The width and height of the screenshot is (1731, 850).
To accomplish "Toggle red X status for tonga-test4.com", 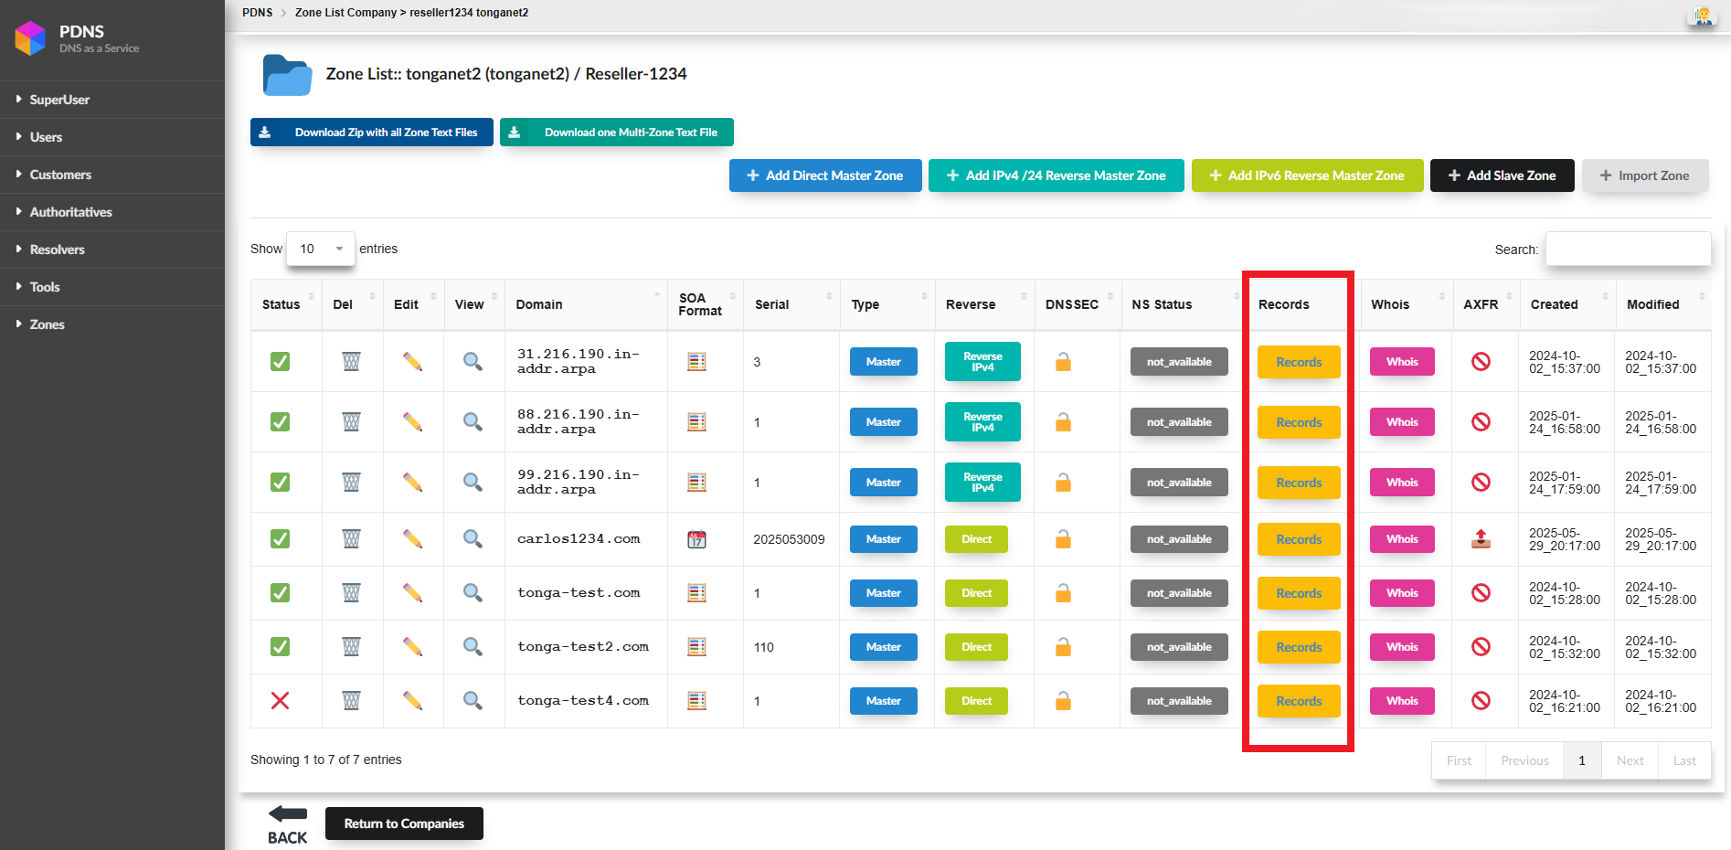I will coord(281,701).
